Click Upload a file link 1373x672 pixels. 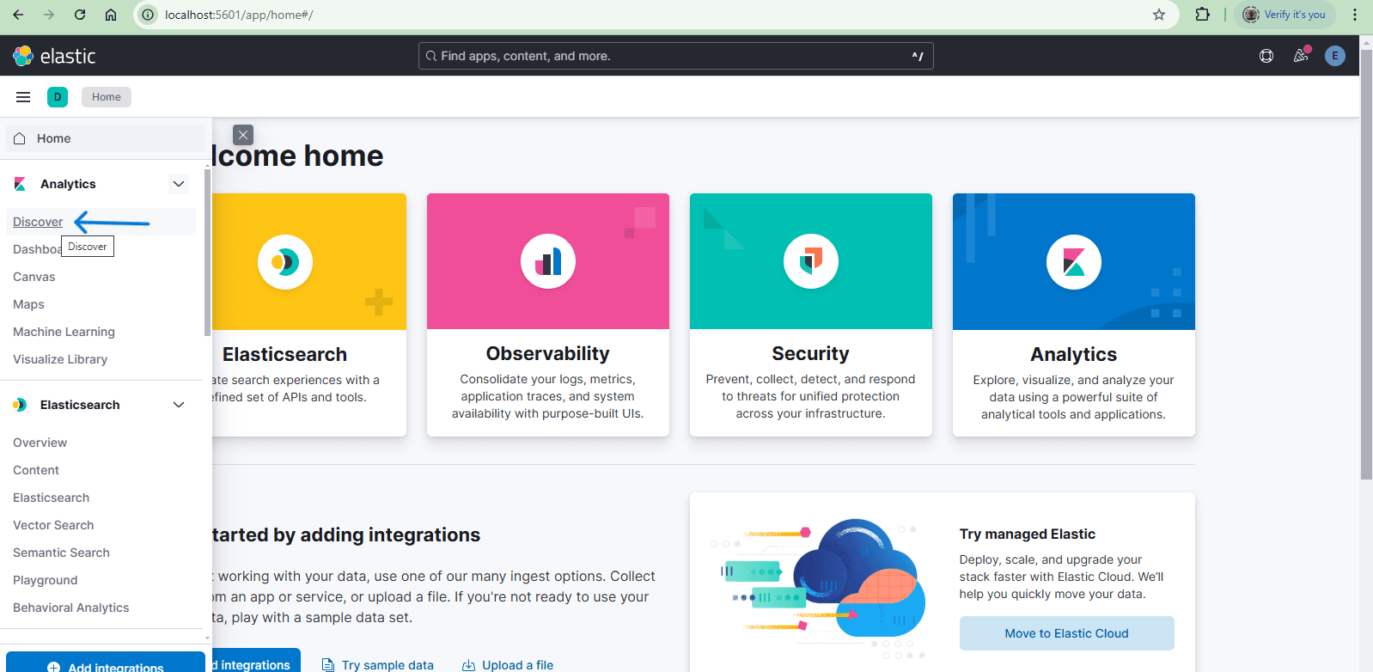click(517, 665)
